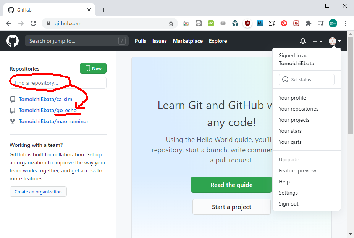Open the TomoichiEbata/go_echo repository link
The width and height of the screenshot is (354, 238).
click(x=48, y=111)
